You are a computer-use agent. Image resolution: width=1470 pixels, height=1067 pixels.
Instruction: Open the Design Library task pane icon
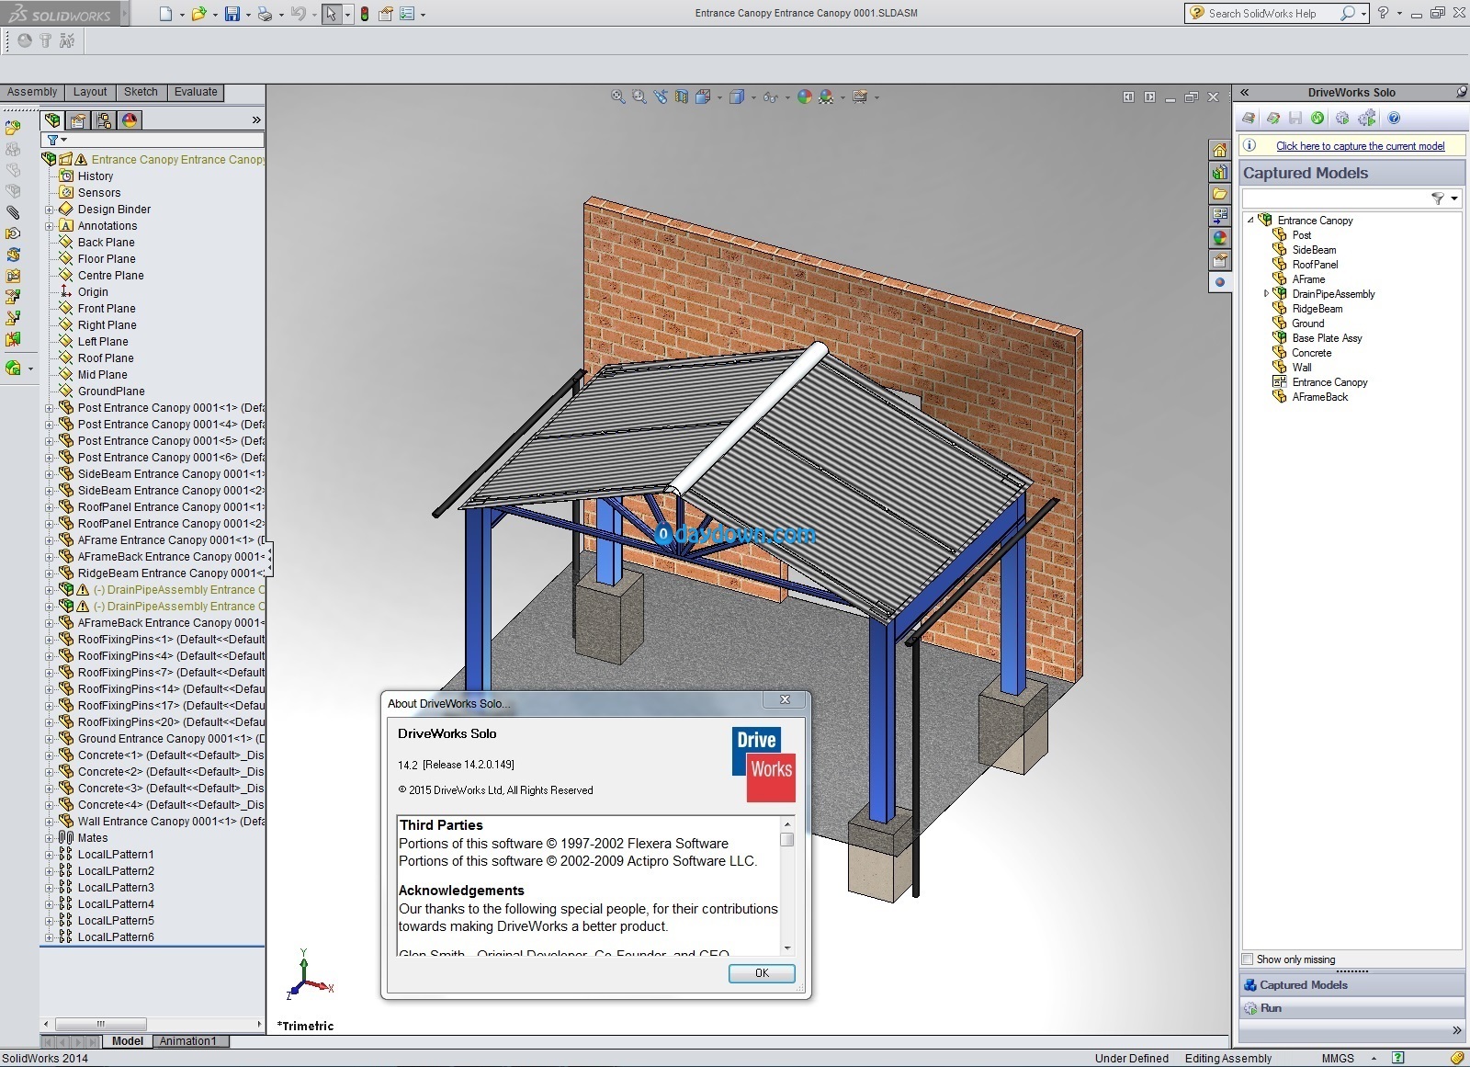[1219, 172]
